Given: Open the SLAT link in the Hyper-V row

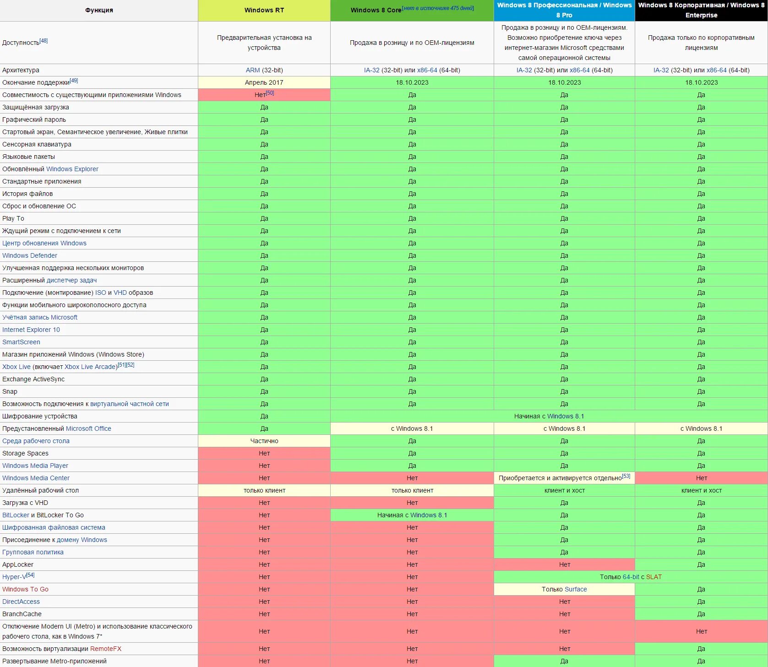Looking at the screenshot, I should [654, 577].
